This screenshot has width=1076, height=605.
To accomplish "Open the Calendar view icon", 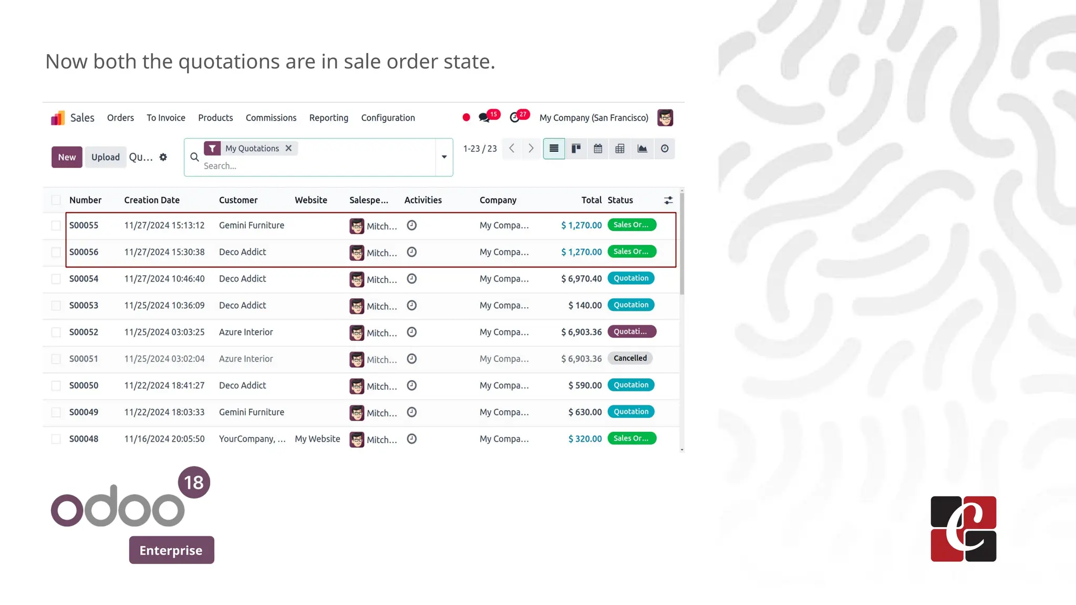I will coord(598,149).
